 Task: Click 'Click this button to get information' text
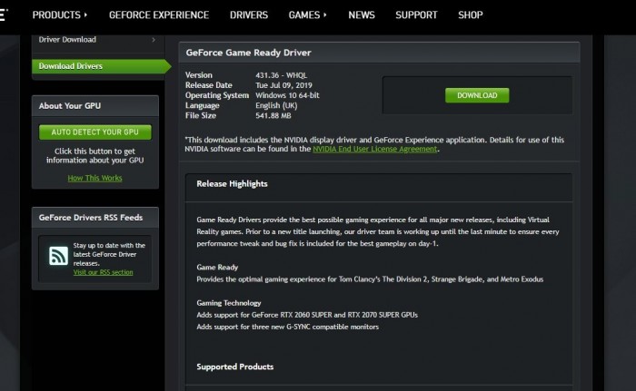(x=94, y=156)
